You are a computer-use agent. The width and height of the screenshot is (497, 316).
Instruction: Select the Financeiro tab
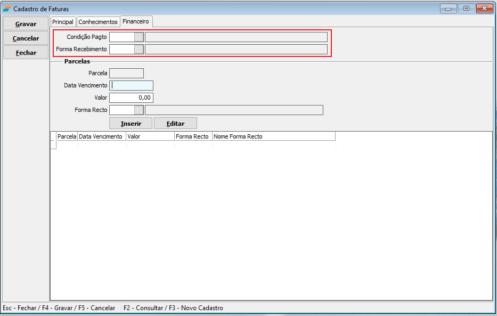pos(136,21)
